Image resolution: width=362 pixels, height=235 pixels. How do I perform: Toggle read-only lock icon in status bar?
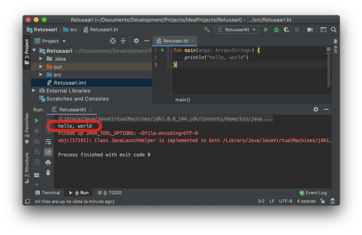click(322, 201)
